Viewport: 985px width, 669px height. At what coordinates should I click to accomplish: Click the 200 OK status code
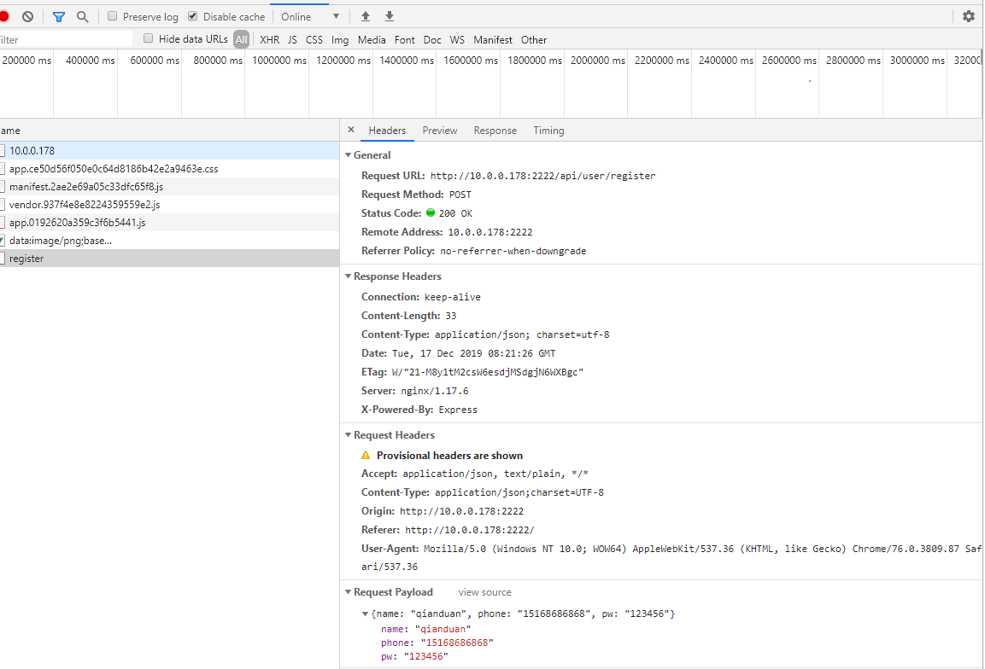(455, 213)
